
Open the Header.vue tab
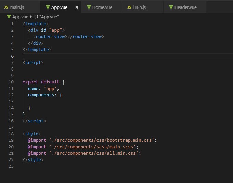pos(185,7)
